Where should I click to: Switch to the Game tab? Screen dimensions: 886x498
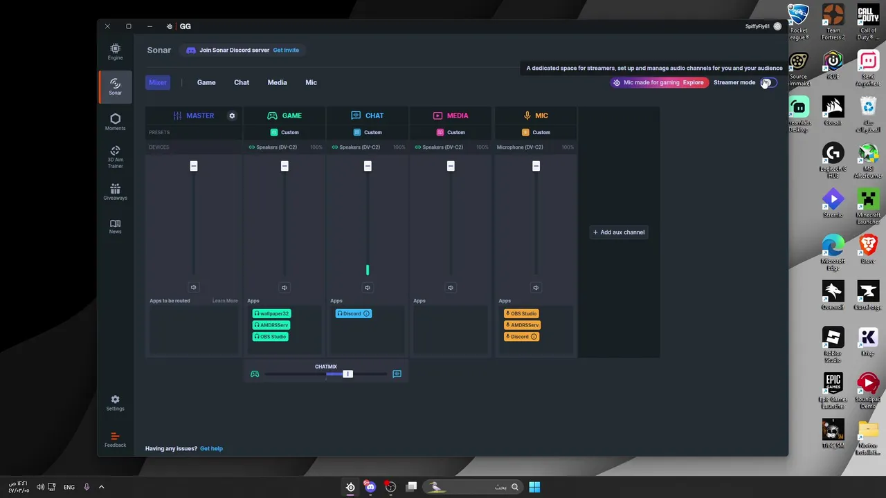(x=206, y=82)
